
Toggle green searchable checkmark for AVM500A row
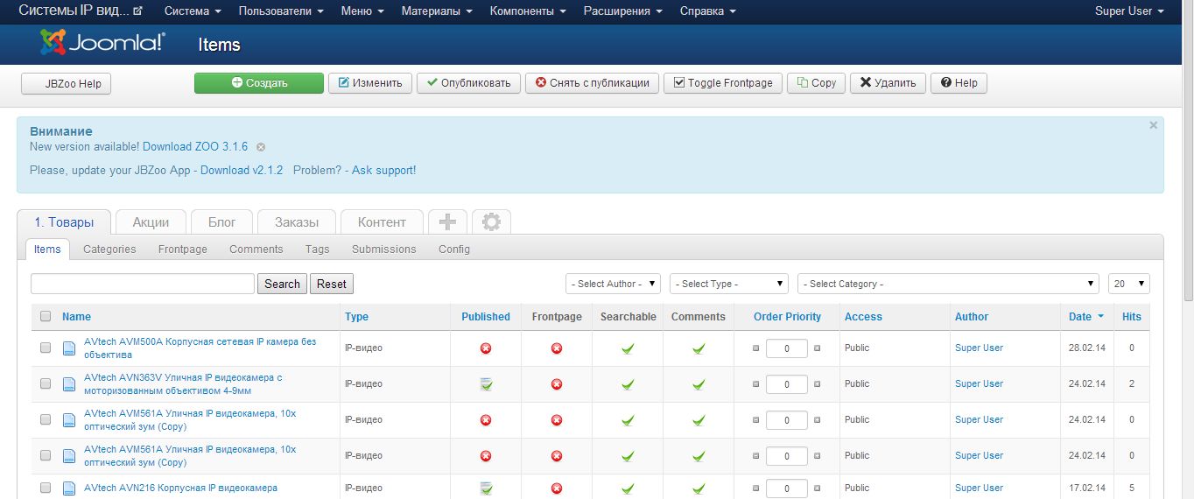[628, 348]
